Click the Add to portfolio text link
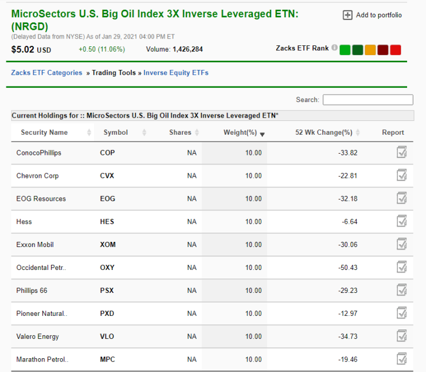The height and width of the screenshot is (372, 426). point(379,15)
